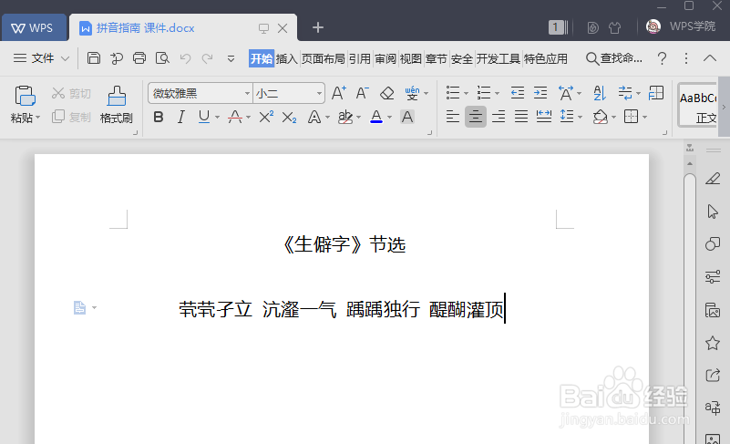Viewport: 730px width, 444px height.
Task: Click Decrease Indent icon
Action: (518, 93)
